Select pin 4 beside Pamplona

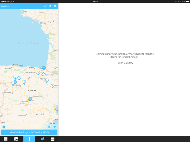[x=42, y=74]
